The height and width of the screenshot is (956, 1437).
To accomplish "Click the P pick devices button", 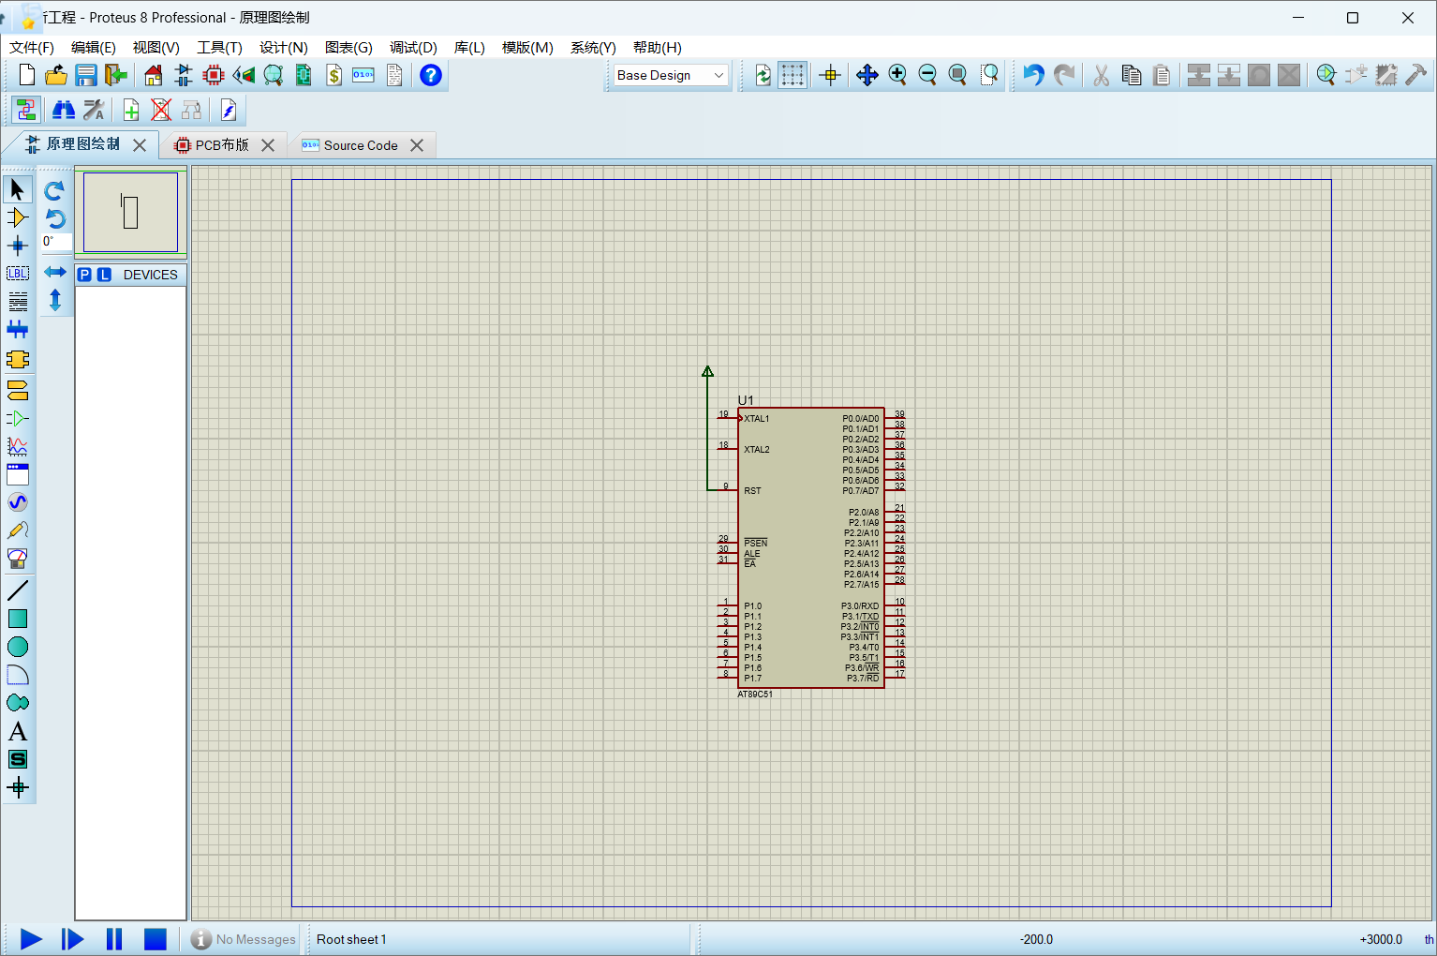I will coord(85,275).
